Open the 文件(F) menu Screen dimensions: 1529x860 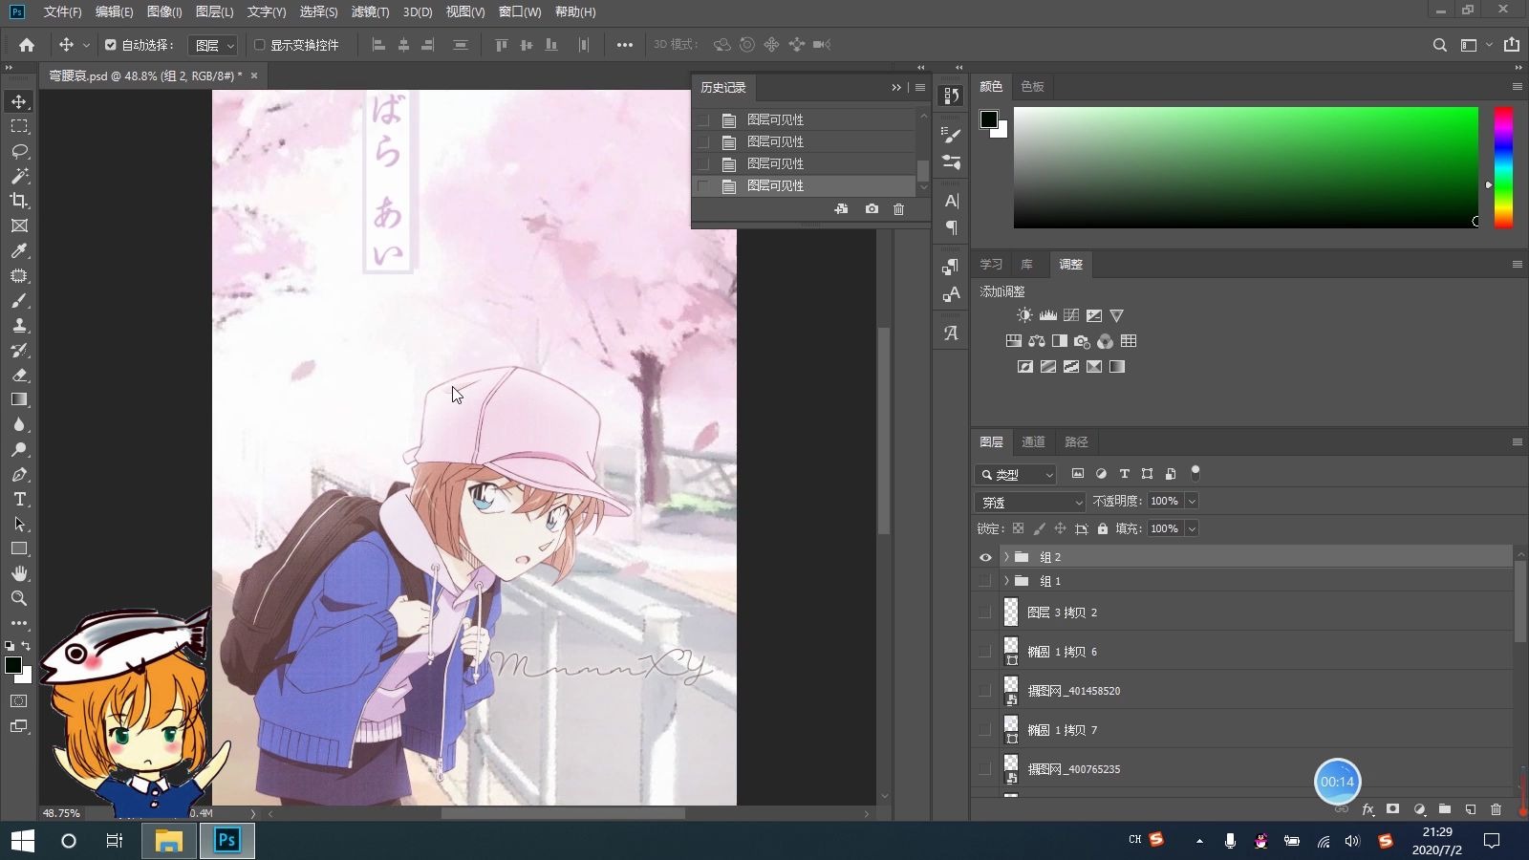63,11
